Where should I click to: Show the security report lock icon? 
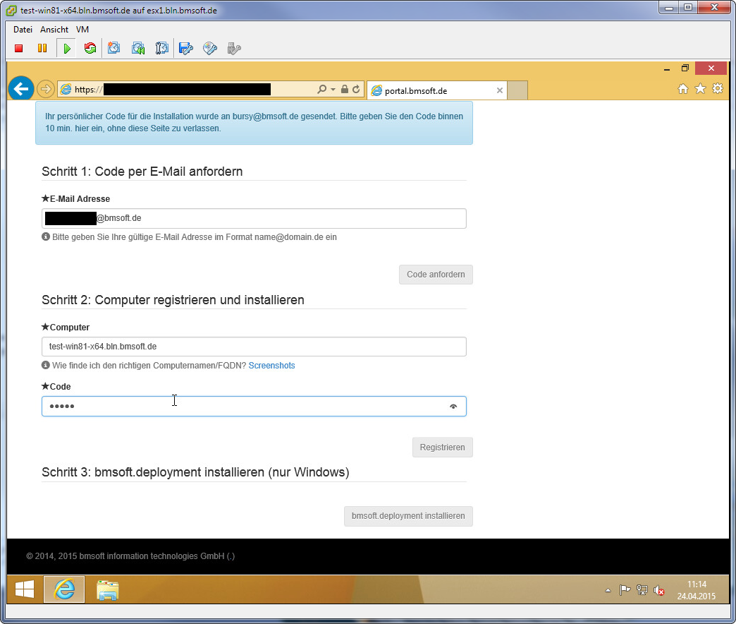tap(345, 89)
